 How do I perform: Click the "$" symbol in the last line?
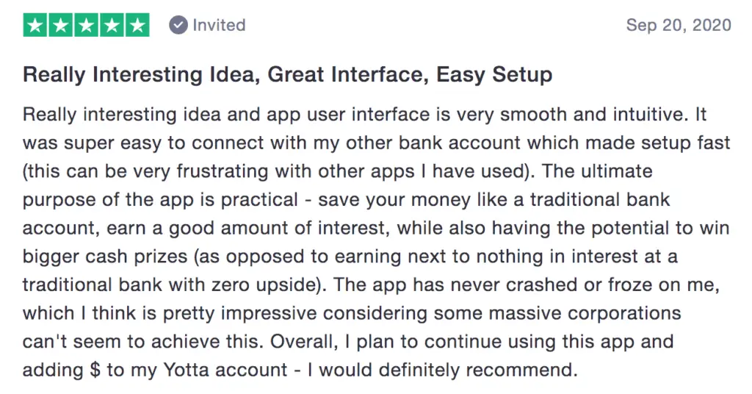[x=95, y=370]
